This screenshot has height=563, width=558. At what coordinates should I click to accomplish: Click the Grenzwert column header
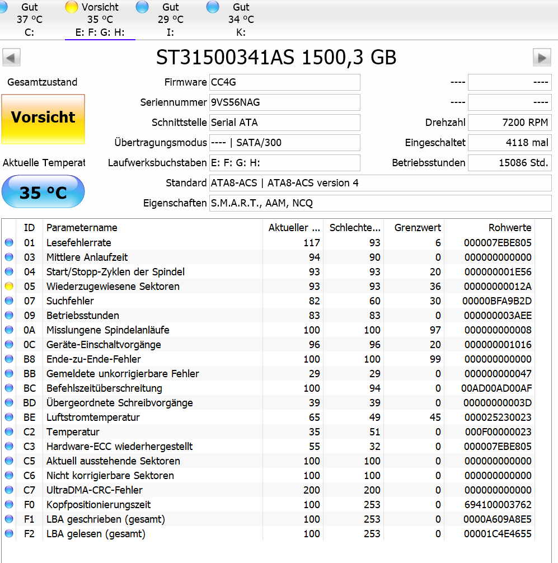tap(414, 228)
